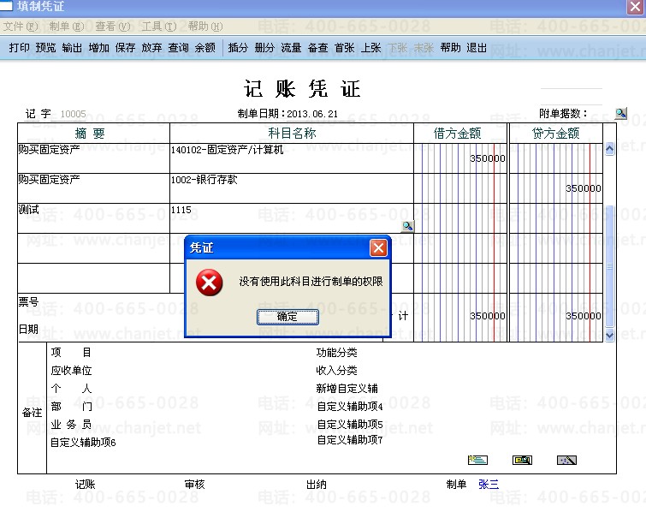The width and height of the screenshot is (646, 512).
Task: Close the 填制凭证 window
Action: [635, 7]
